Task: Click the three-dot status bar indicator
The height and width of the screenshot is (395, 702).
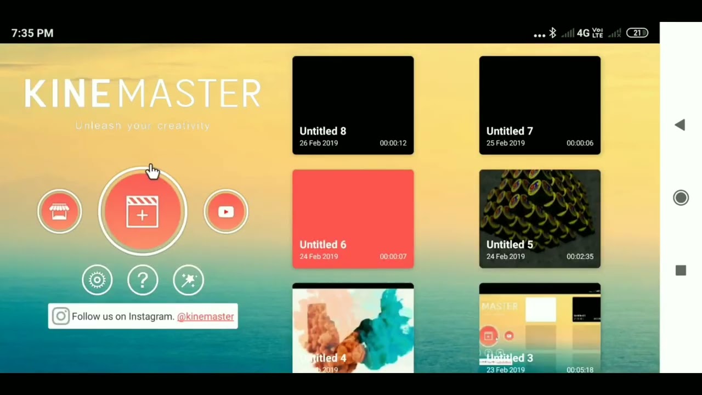Action: tap(540, 35)
